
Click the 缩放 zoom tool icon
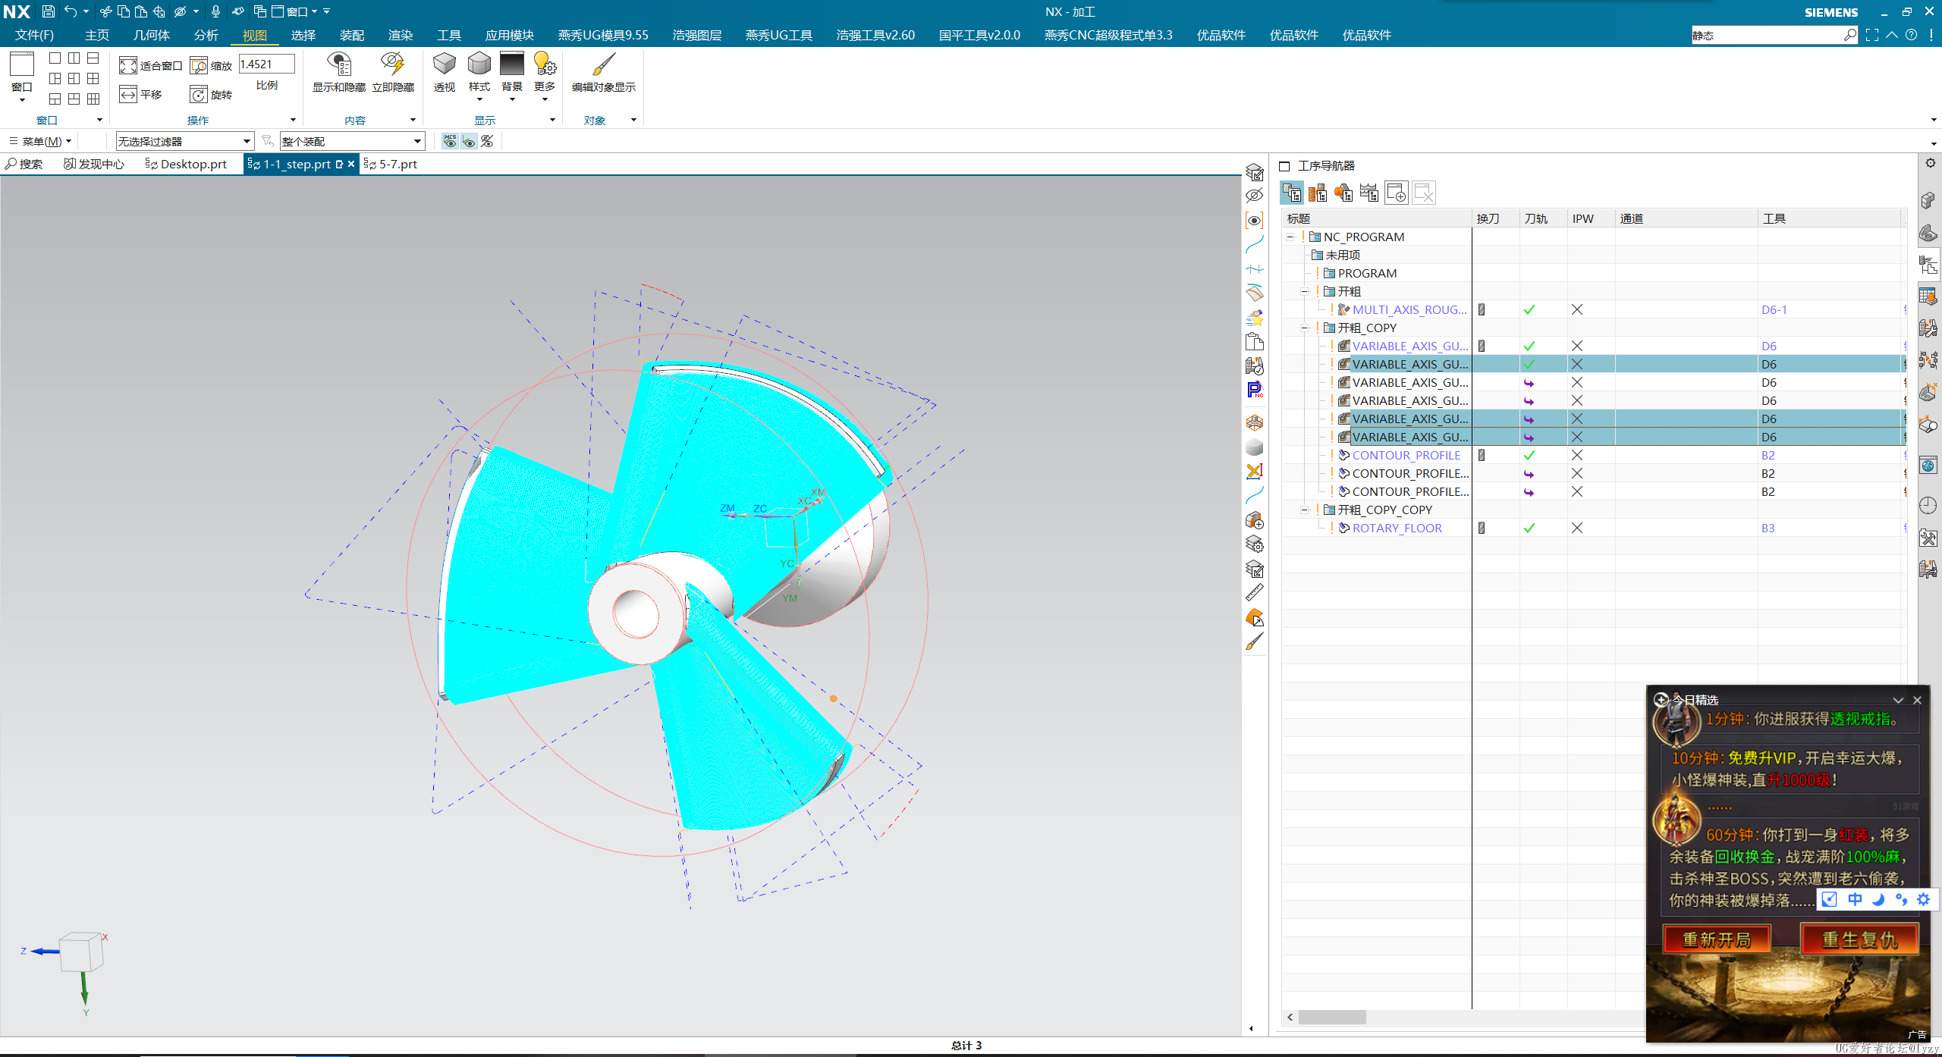tap(199, 66)
